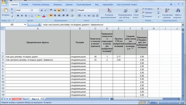Open Сортировка и фильтр
This screenshot has height=105, width=186.
(167, 13)
